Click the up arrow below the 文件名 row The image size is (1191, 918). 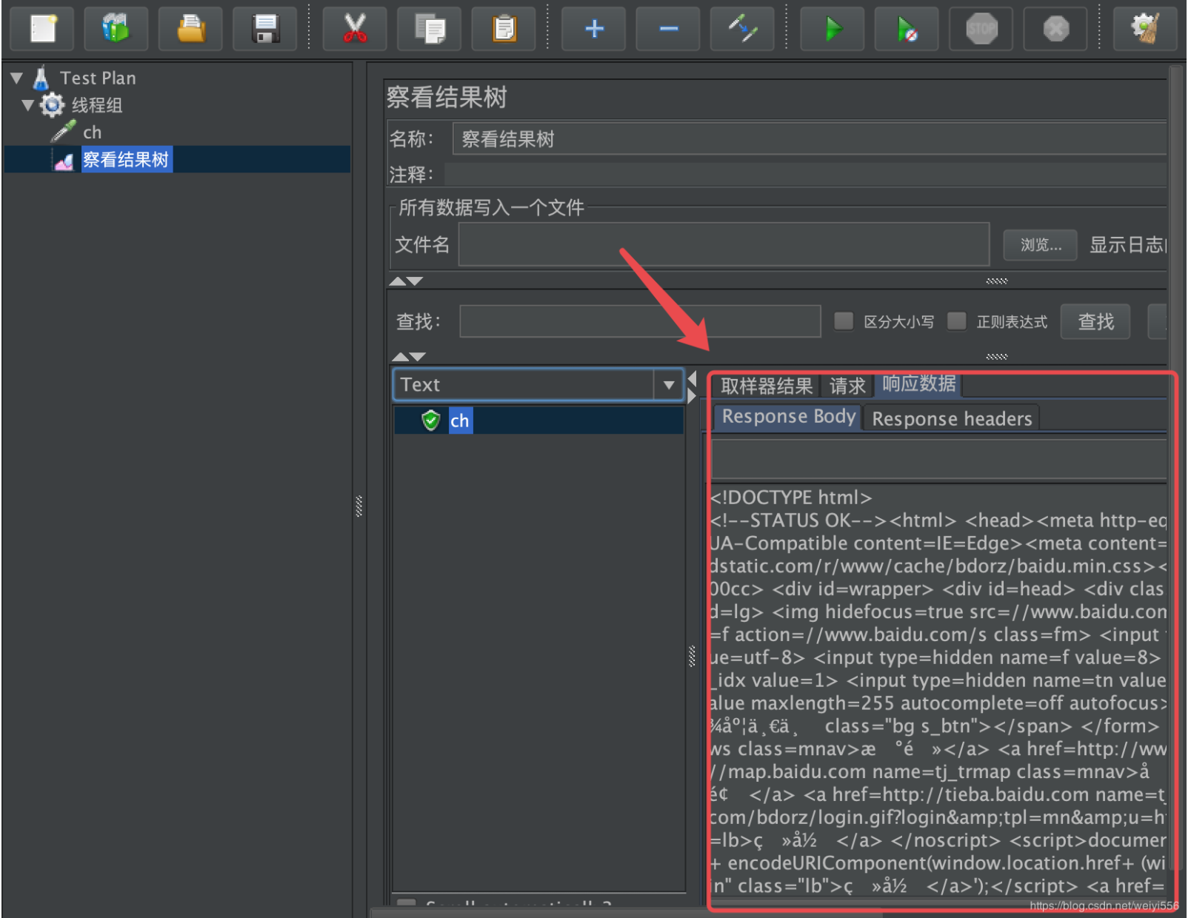(x=398, y=281)
